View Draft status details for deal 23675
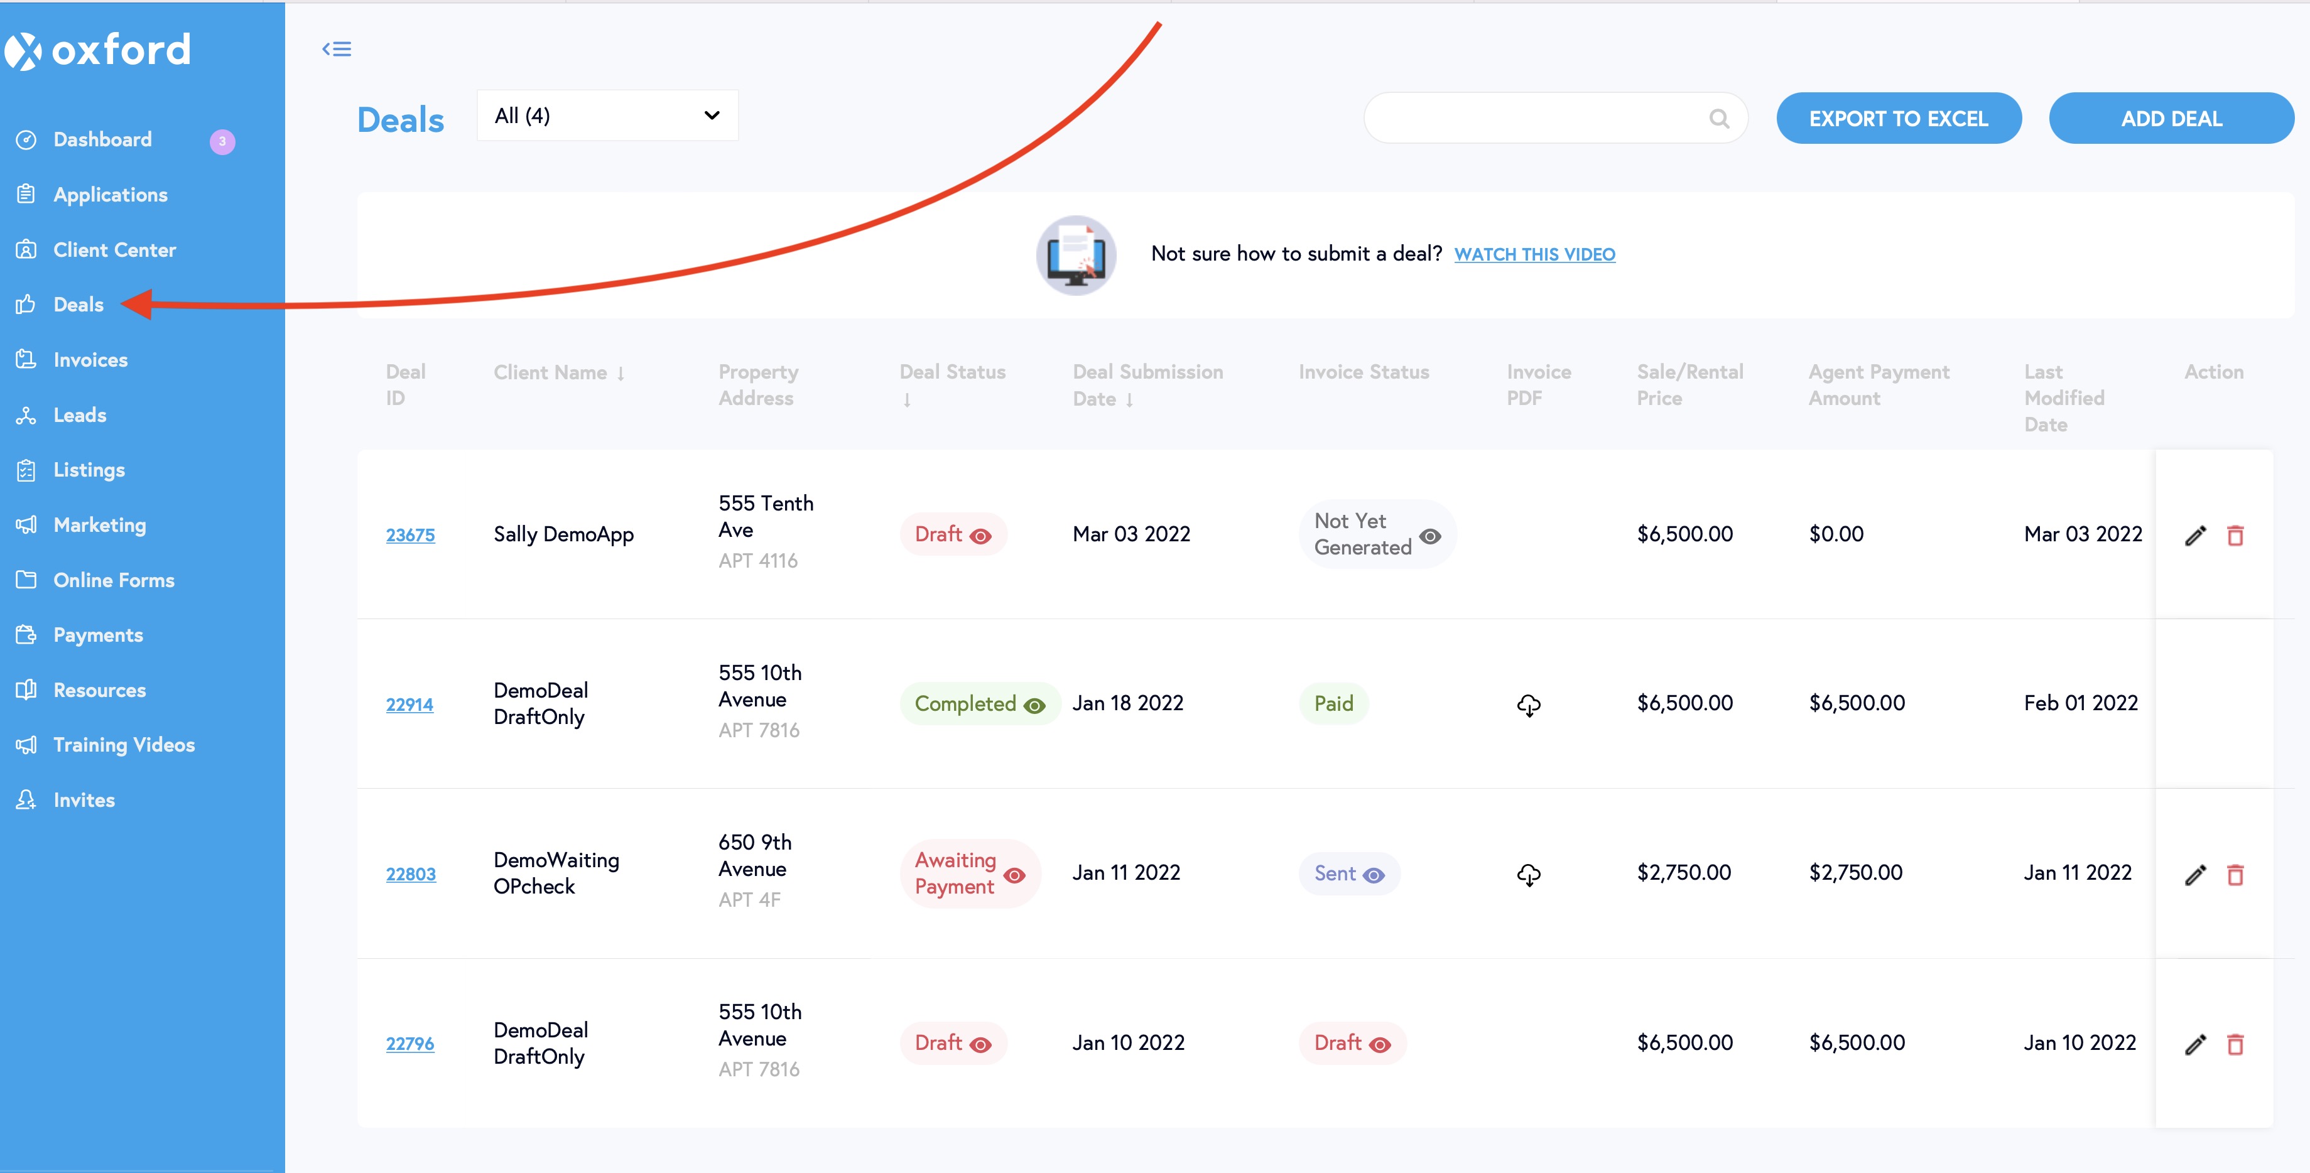 981,536
